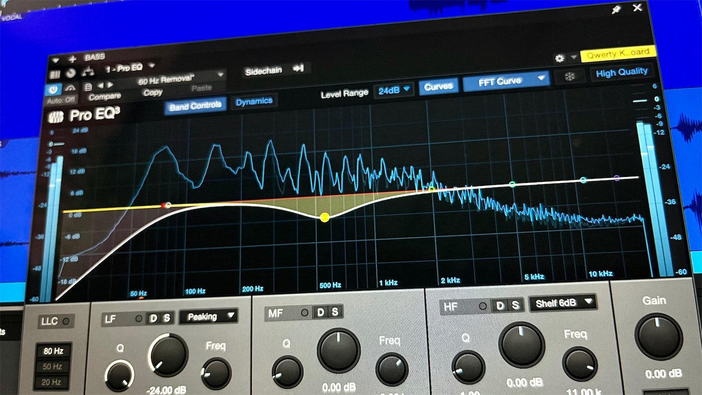
Task: Open the preset list document icon
Action: point(88,86)
